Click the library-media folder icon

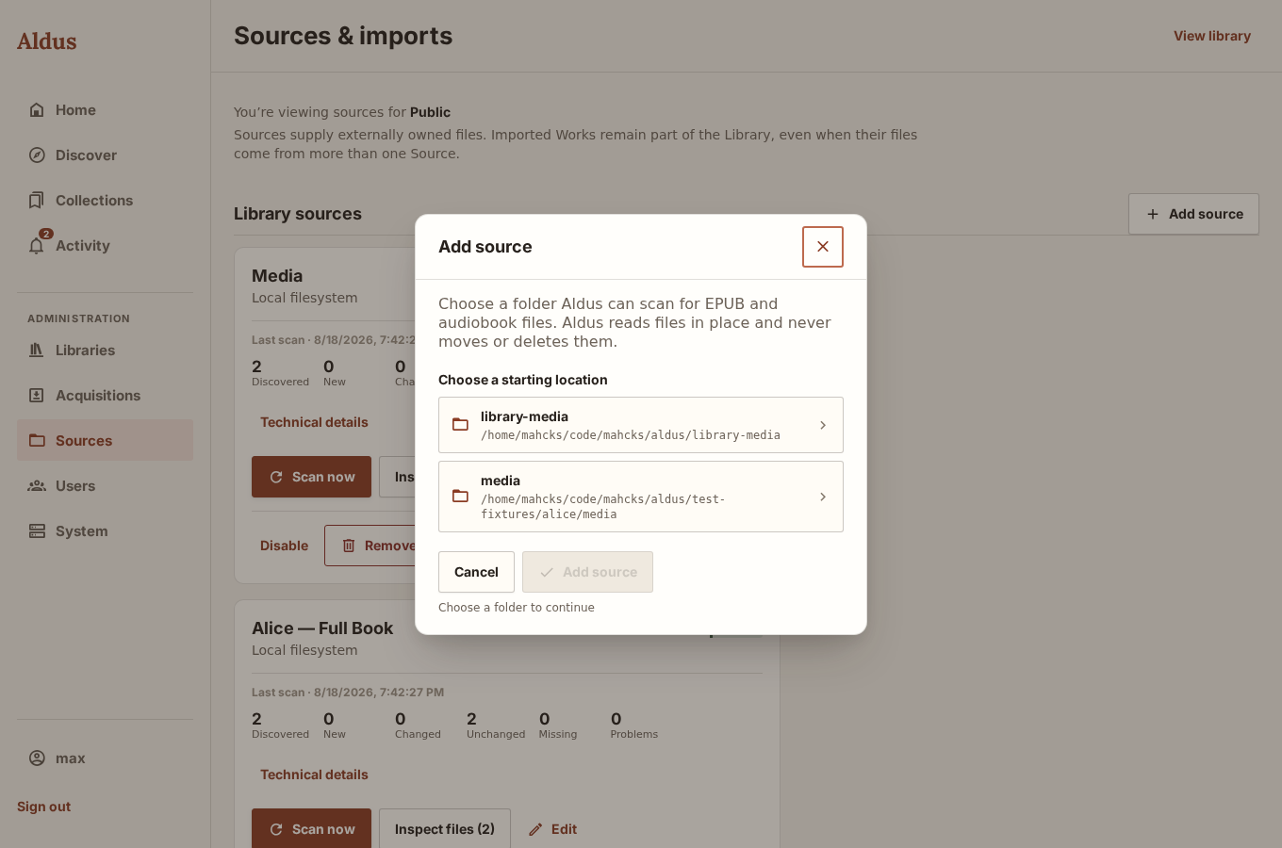pos(461,425)
